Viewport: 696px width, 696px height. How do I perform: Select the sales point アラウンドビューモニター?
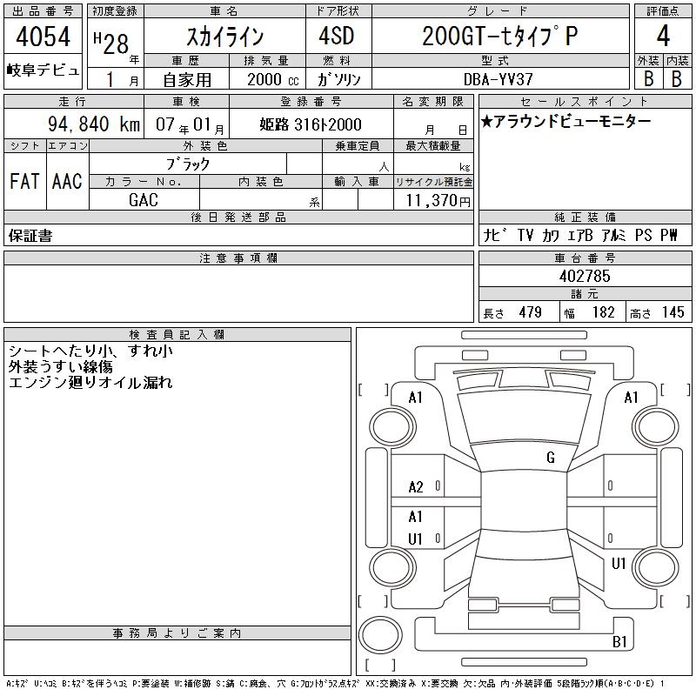tap(566, 121)
